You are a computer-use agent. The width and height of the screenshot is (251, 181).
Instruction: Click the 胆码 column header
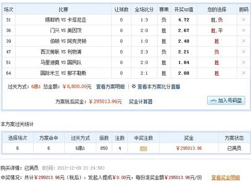click(x=244, y=10)
